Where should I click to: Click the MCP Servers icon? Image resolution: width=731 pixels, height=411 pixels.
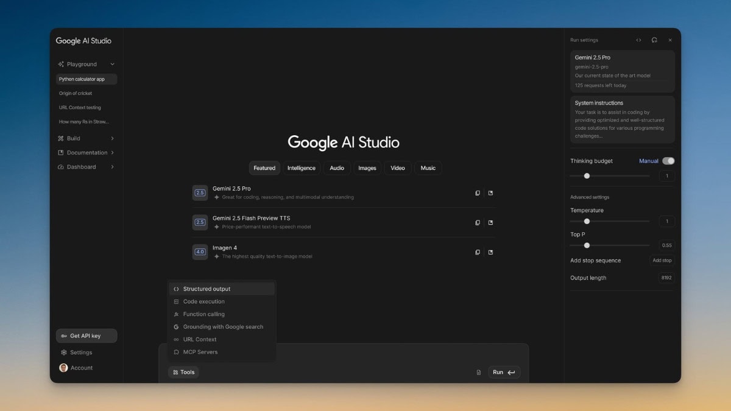click(176, 352)
